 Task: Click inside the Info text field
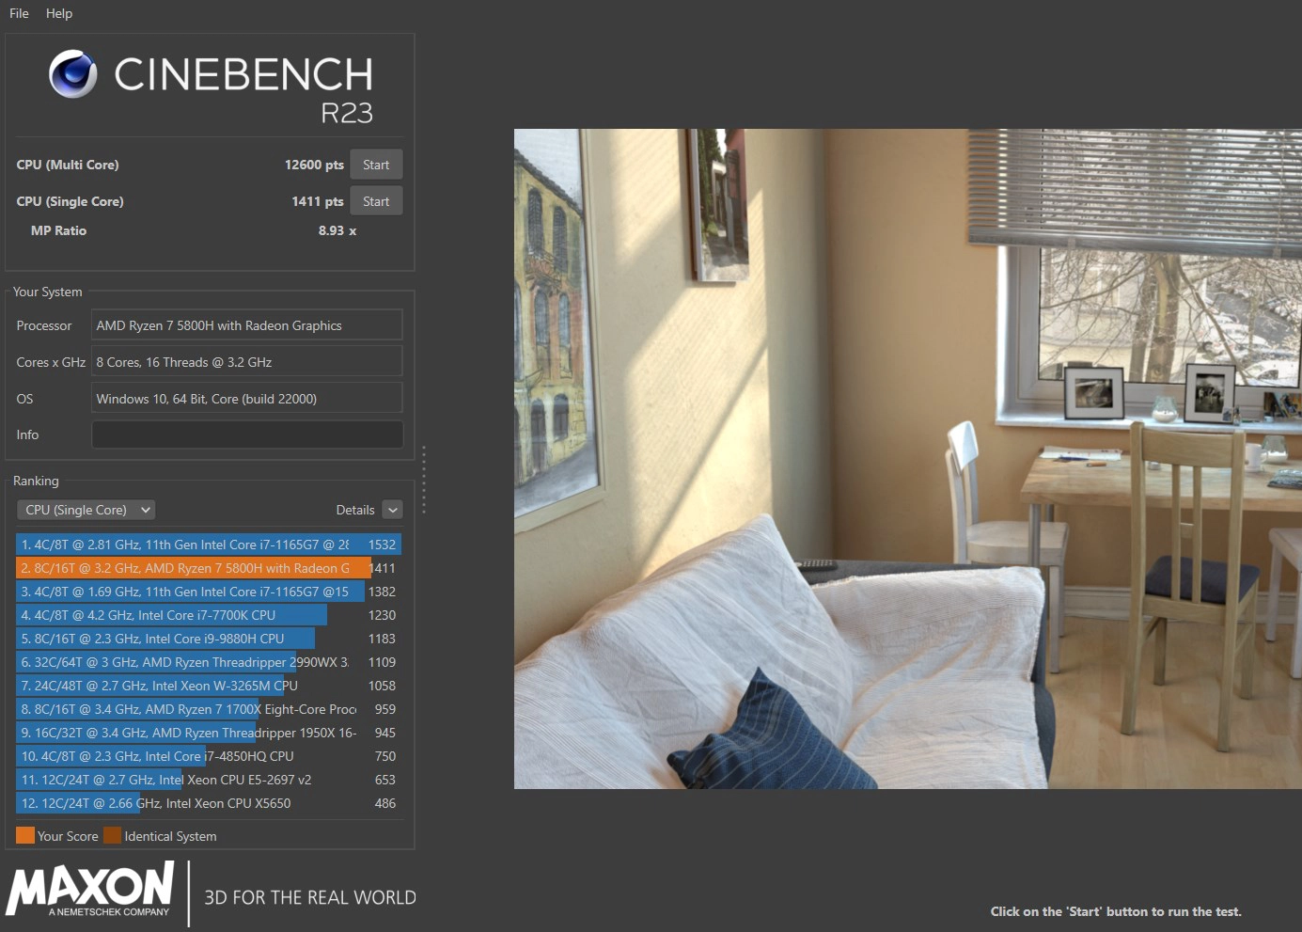(x=246, y=434)
